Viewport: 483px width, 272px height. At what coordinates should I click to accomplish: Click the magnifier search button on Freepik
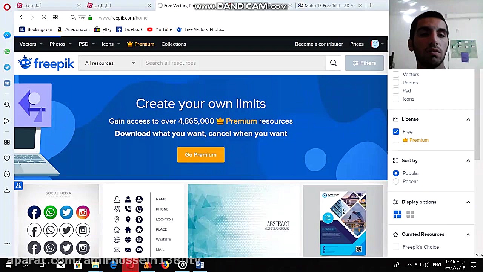coord(334,63)
